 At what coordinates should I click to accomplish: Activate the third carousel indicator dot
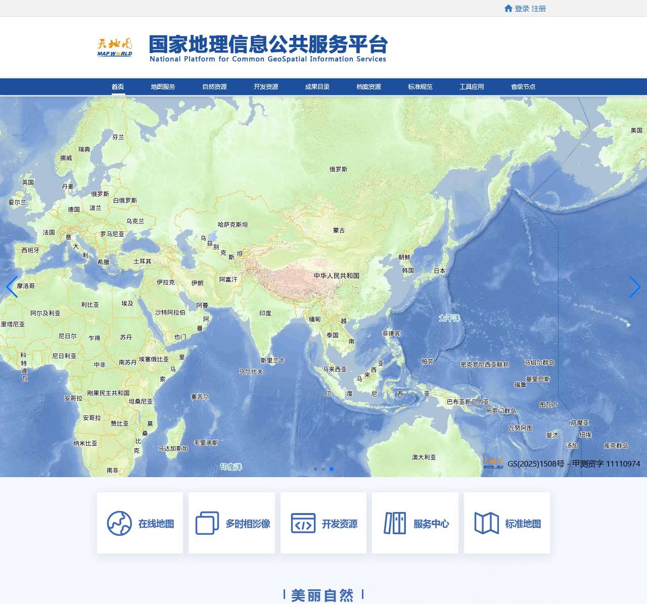coord(332,469)
